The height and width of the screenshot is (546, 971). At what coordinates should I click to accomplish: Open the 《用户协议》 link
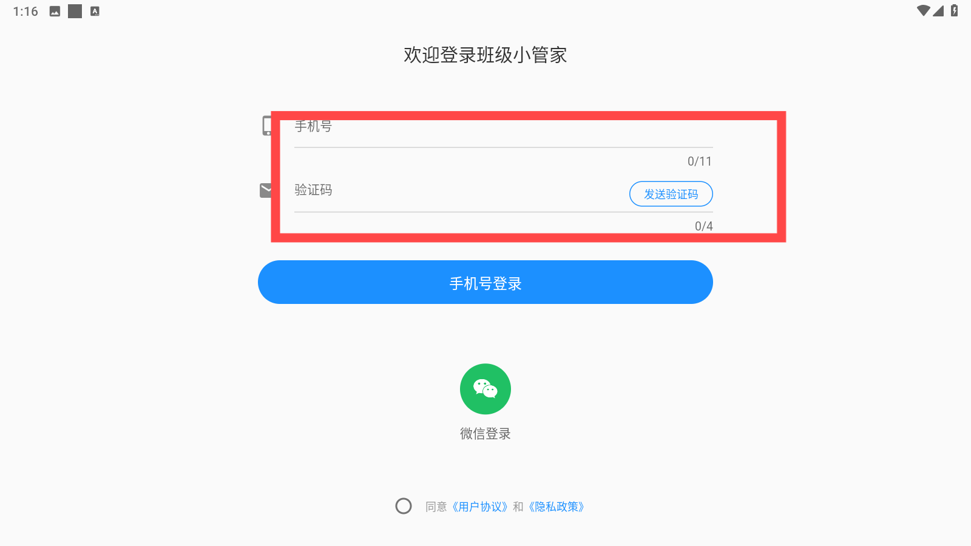click(x=479, y=507)
